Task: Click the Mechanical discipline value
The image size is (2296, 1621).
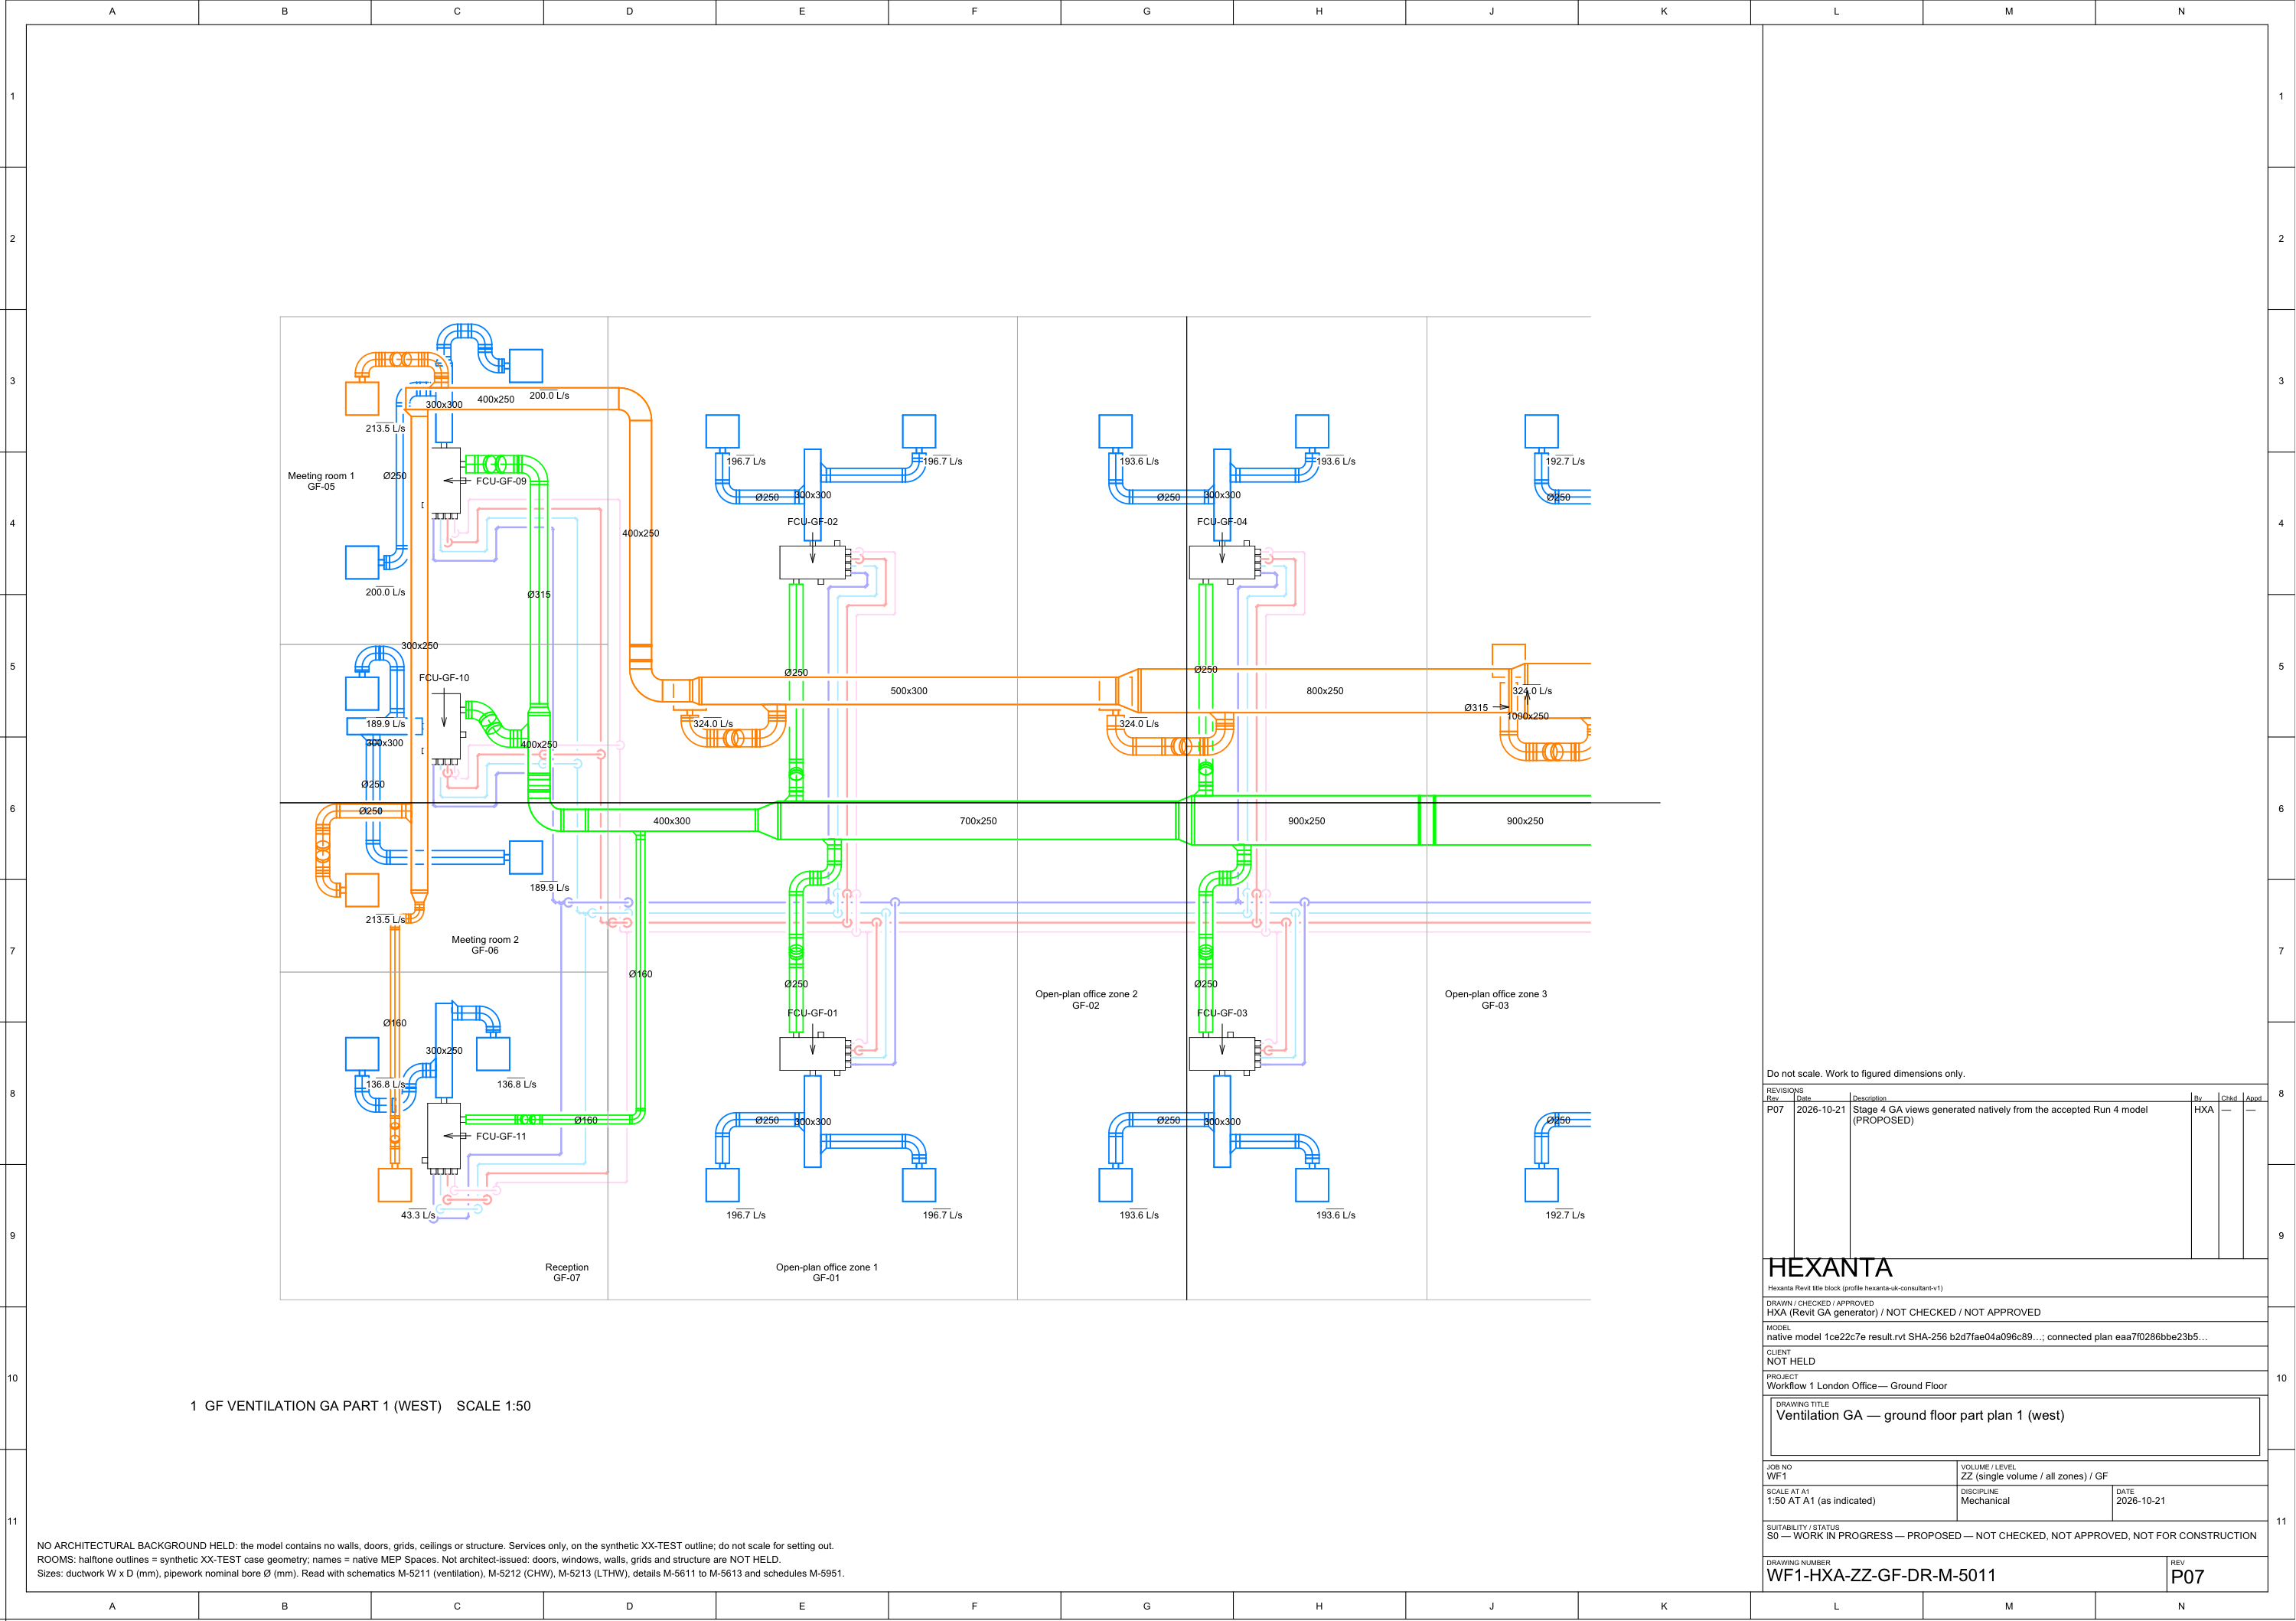Action: click(1985, 1501)
